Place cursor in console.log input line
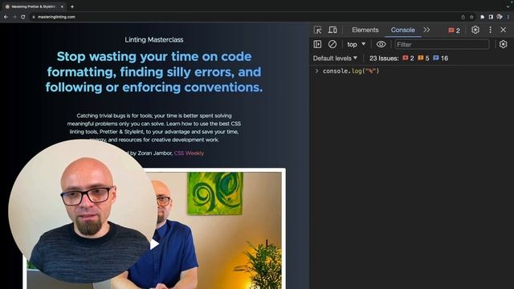The height and width of the screenshot is (289, 514). coord(351,71)
